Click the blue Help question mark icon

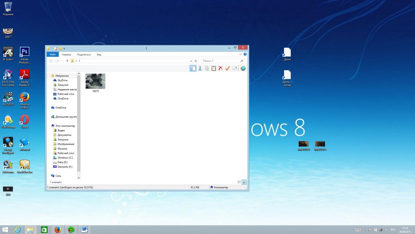[245, 54]
